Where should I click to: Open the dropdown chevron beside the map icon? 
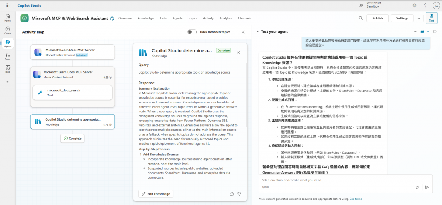click(x=428, y=32)
